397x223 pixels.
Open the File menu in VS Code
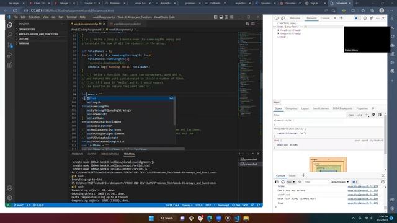click(x=16, y=17)
